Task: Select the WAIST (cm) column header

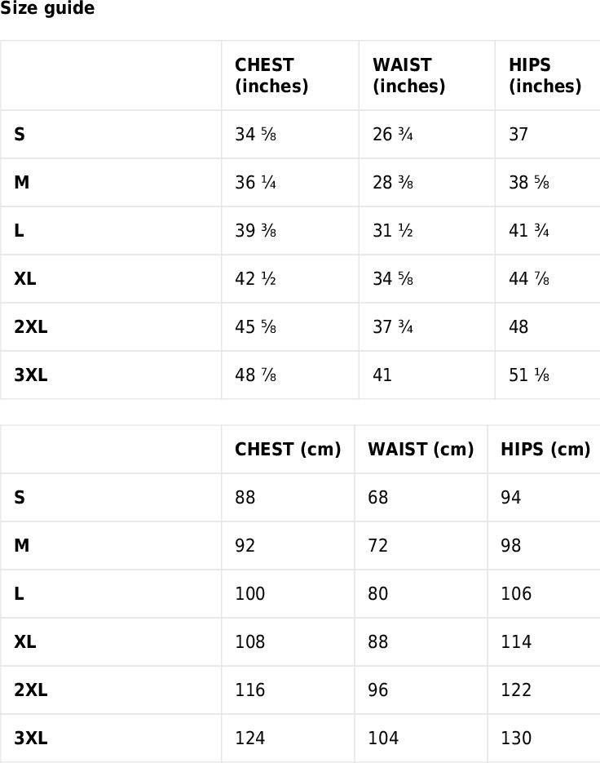Action: [x=421, y=449]
